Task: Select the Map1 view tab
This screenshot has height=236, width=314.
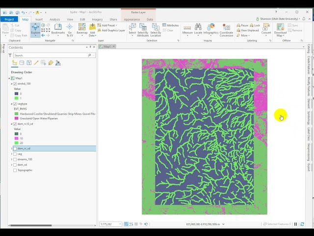Action: click(x=107, y=47)
